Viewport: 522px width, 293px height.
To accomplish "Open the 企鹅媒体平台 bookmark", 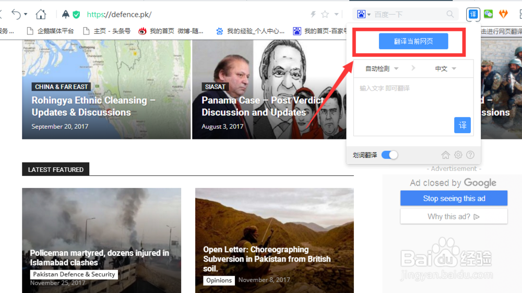I will (50, 31).
